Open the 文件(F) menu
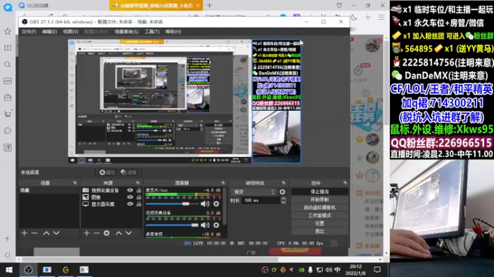 click(28, 32)
